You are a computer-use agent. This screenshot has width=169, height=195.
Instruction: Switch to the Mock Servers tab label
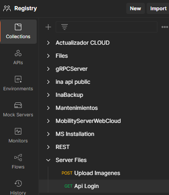coord(18,114)
